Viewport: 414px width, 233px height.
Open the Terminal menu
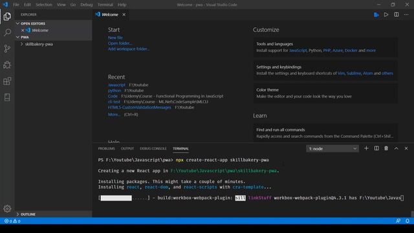point(105,5)
